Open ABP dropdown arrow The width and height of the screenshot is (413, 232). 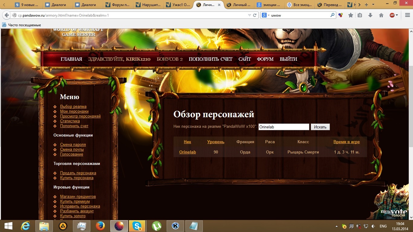397,15
